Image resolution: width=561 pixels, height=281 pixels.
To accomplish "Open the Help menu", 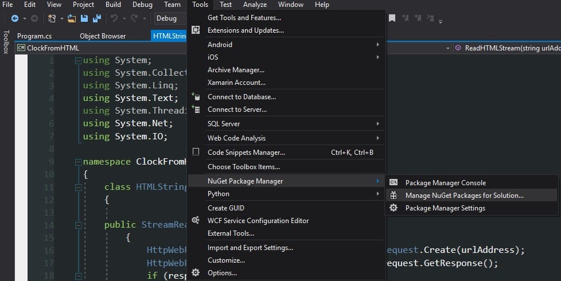I will tap(322, 5).
